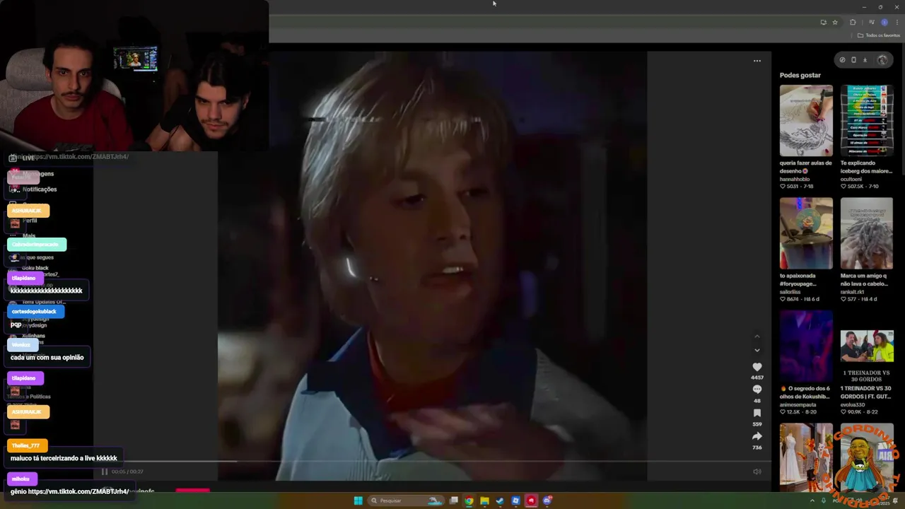Mute the video with the speaker icon
The height and width of the screenshot is (509, 905).
[x=757, y=472]
